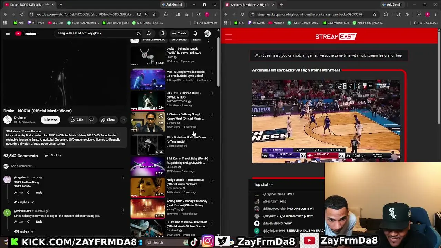Bookmark the YouTube page with star icon
441x248 pixels.
click(x=154, y=14)
